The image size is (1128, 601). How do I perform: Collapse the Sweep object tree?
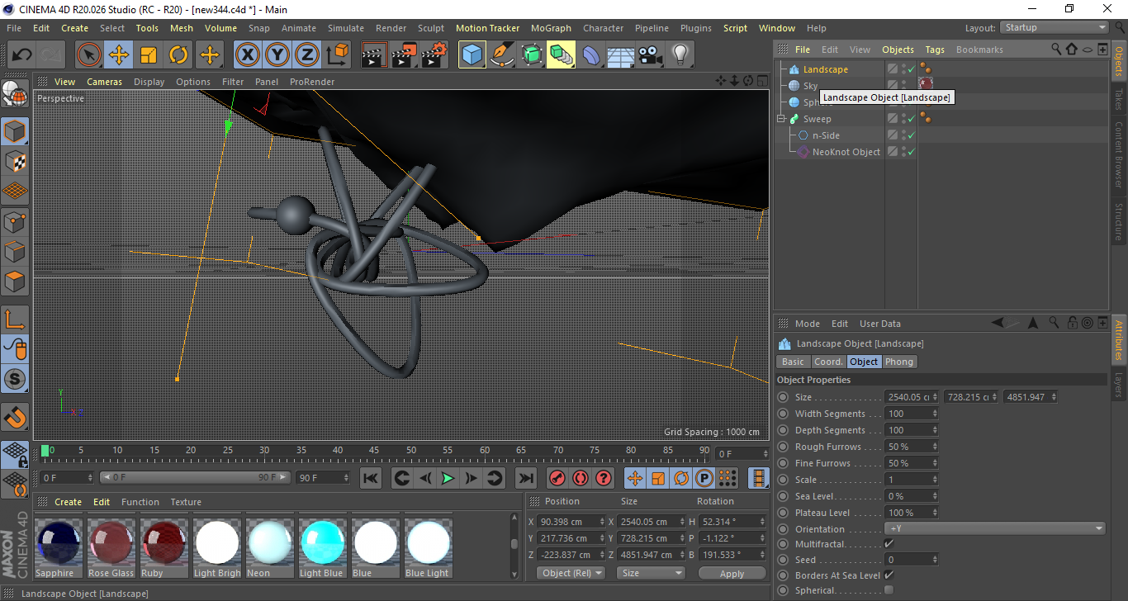click(x=782, y=119)
